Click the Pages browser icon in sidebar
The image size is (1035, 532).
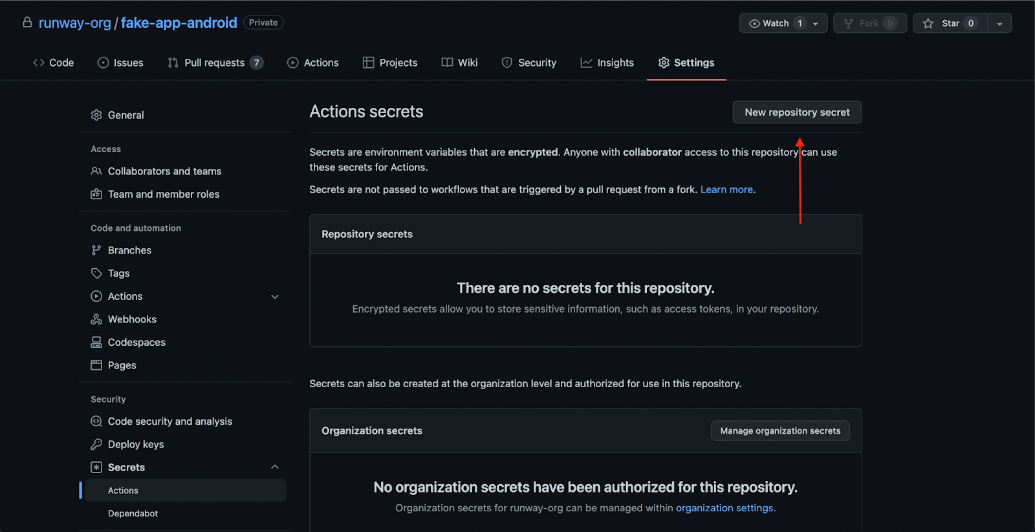(x=96, y=365)
